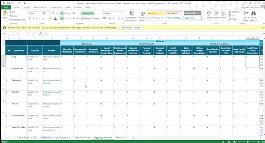Image resolution: width=265 pixels, height=143 pixels.
Task: Apply the Neutral cell style
Action: [x=156, y=13]
